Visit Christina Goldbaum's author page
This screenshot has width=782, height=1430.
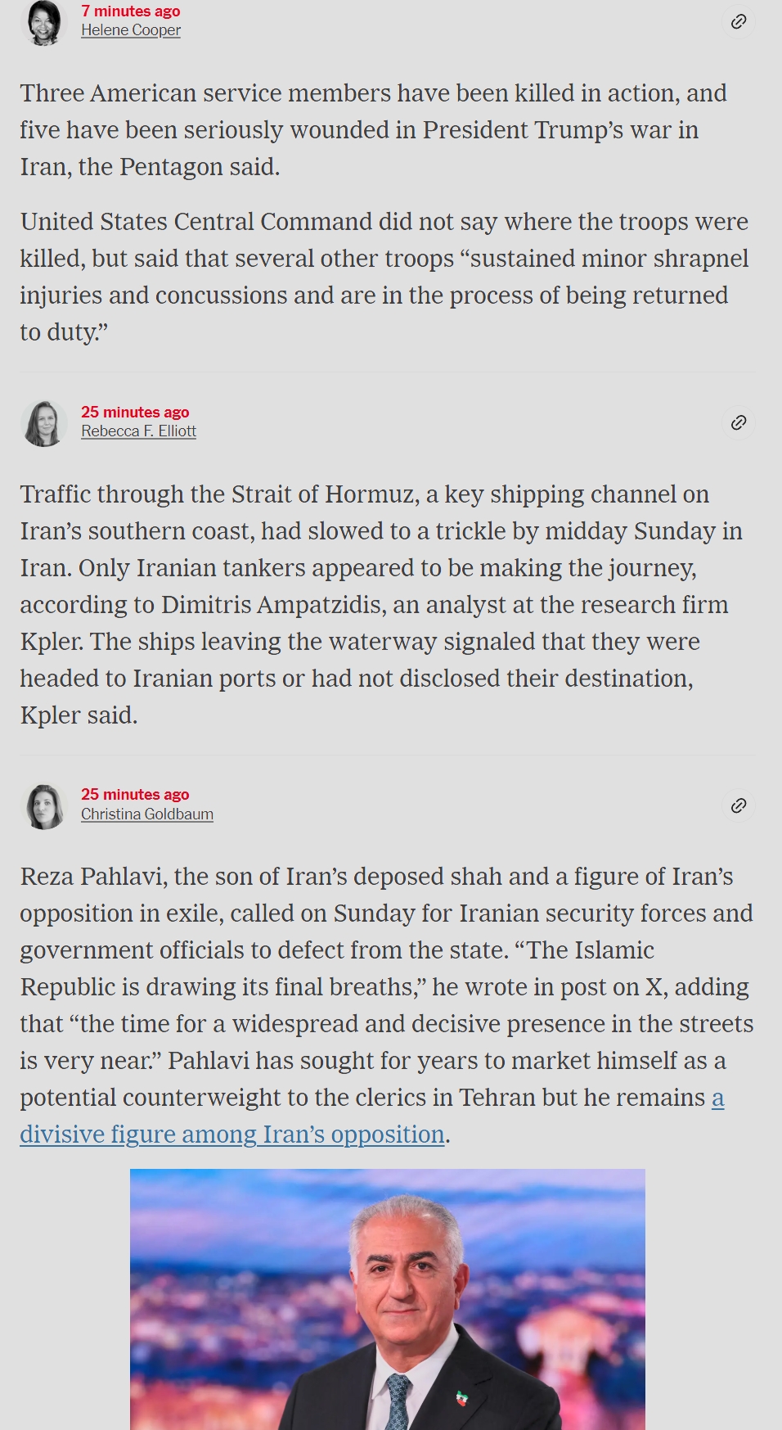tap(147, 814)
